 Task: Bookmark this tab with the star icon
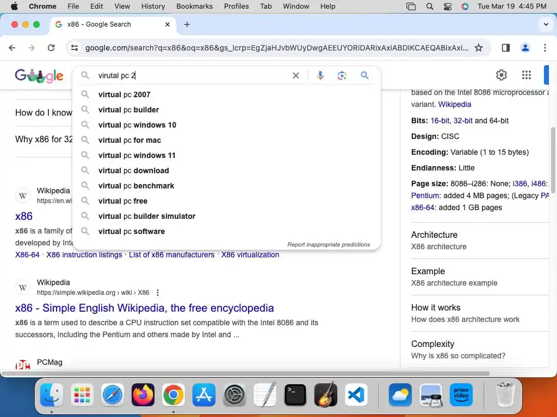click(x=479, y=48)
